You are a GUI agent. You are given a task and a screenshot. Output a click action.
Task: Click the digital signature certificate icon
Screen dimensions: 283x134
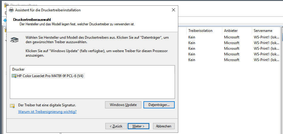[x=12, y=106]
